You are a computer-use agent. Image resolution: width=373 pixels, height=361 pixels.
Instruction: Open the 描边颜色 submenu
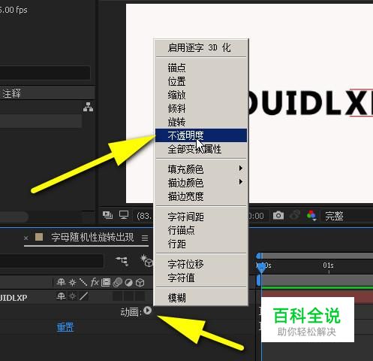(x=201, y=183)
